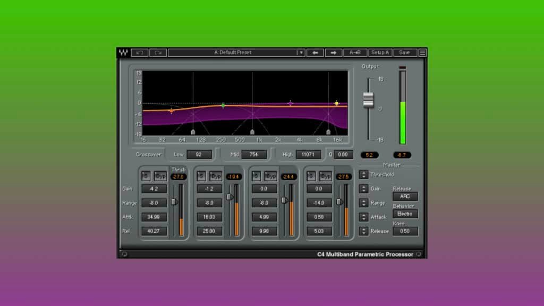Click the Mid crossover value 754

coord(254,155)
